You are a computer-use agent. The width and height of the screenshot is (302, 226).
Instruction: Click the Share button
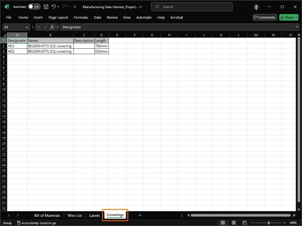[289, 17]
